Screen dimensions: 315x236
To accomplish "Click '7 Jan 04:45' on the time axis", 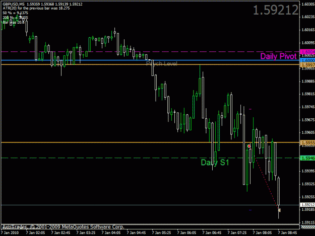I will pos(136,232).
